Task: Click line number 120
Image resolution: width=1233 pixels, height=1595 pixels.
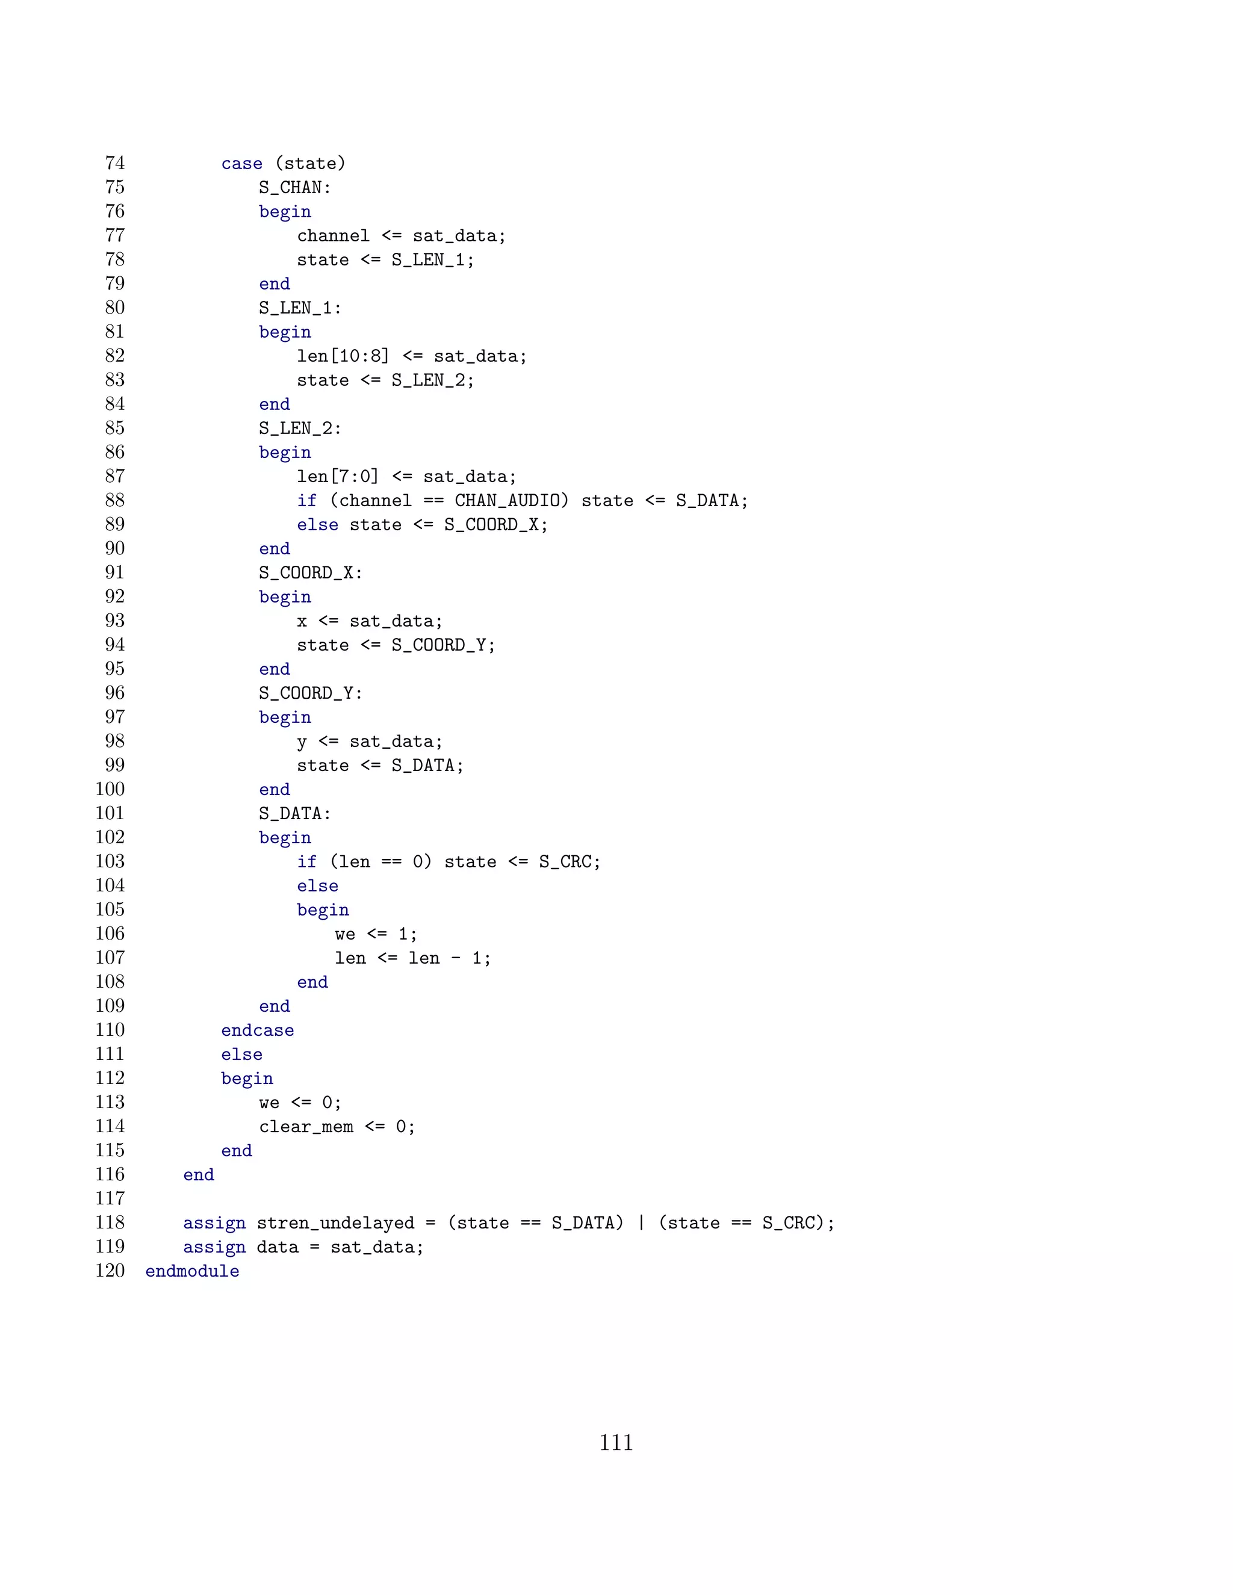Action: pos(110,1271)
